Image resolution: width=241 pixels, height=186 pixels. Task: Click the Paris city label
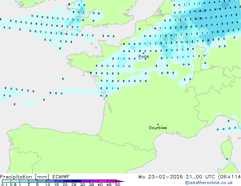(x=144, y=57)
